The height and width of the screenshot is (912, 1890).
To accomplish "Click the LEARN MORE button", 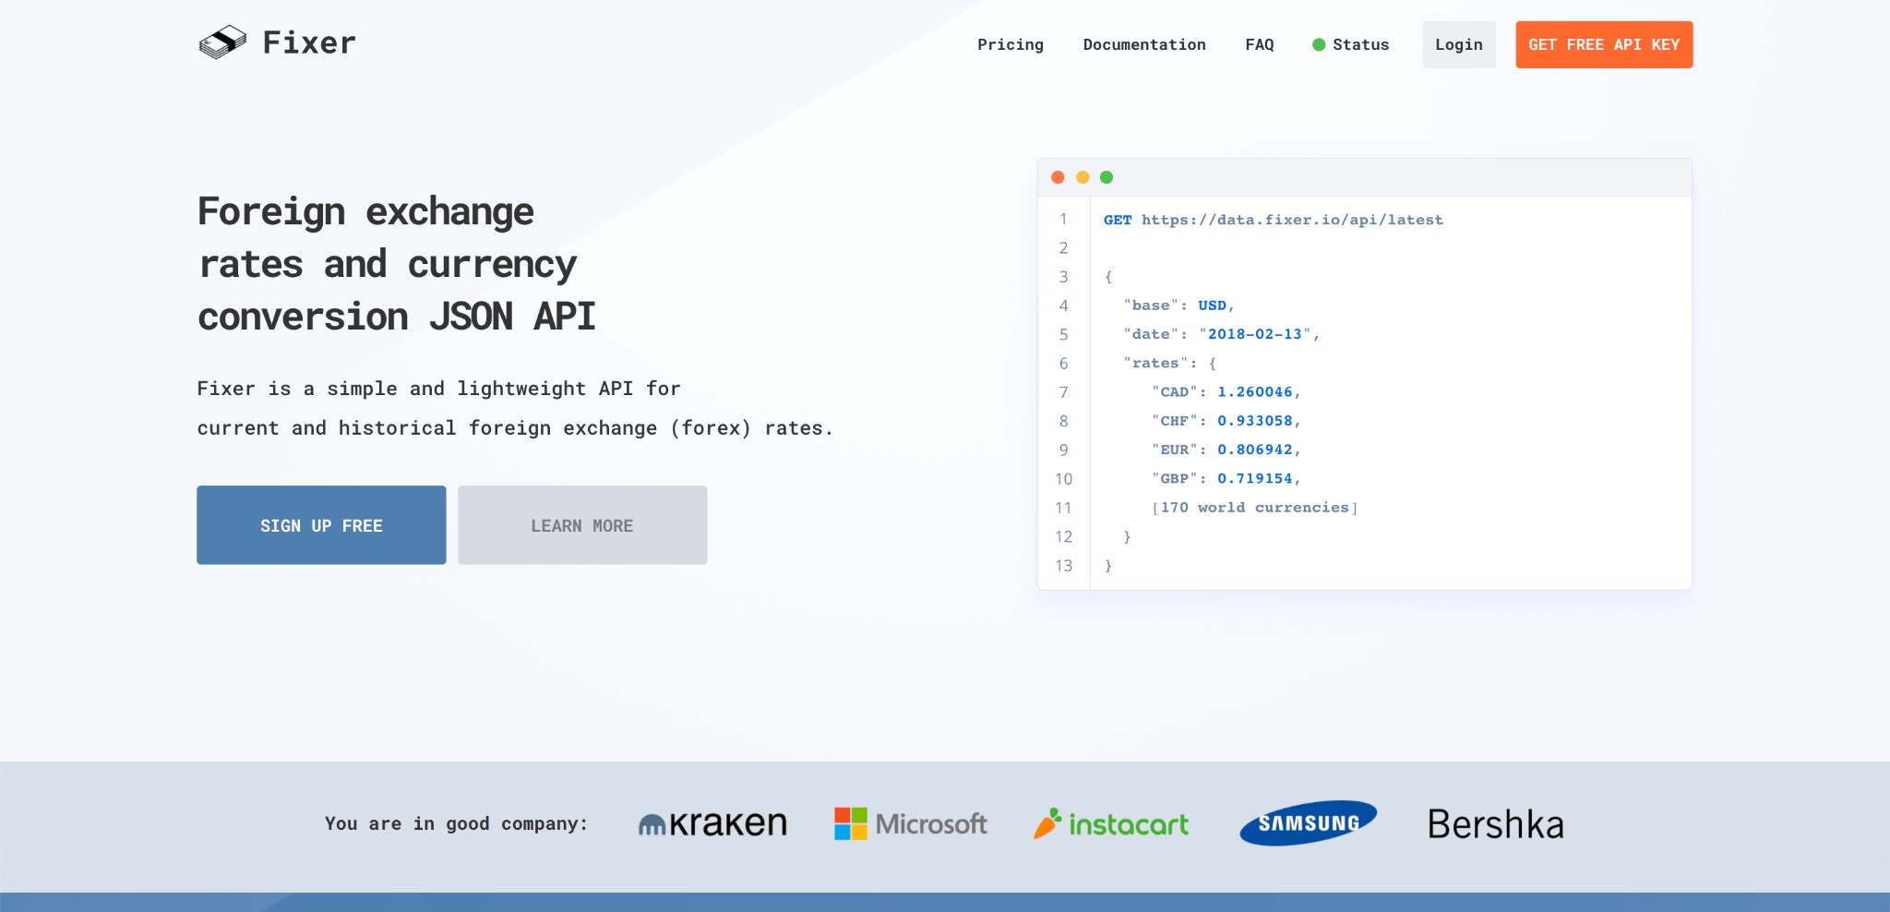I will click(582, 525).
